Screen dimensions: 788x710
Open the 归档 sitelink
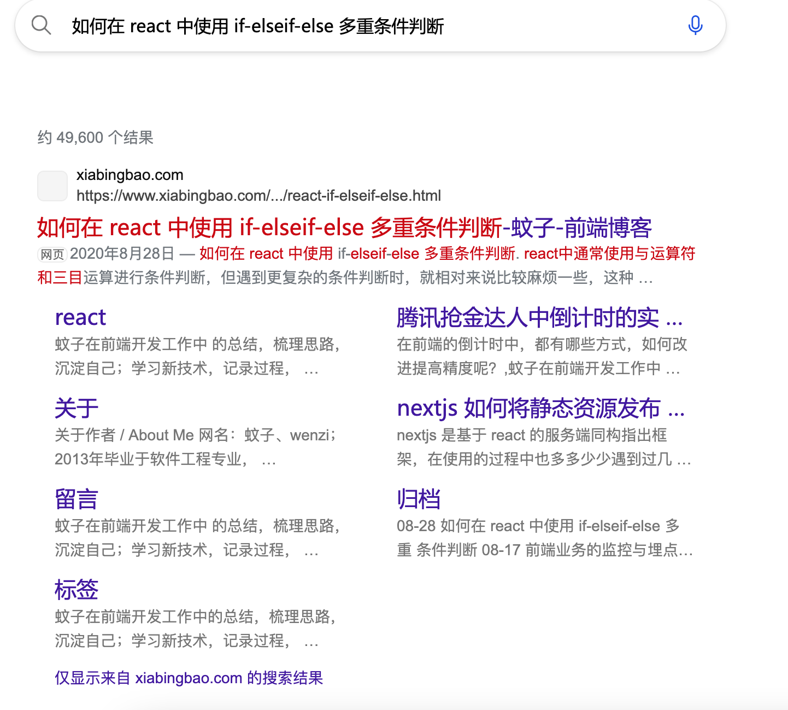(419, 499)
